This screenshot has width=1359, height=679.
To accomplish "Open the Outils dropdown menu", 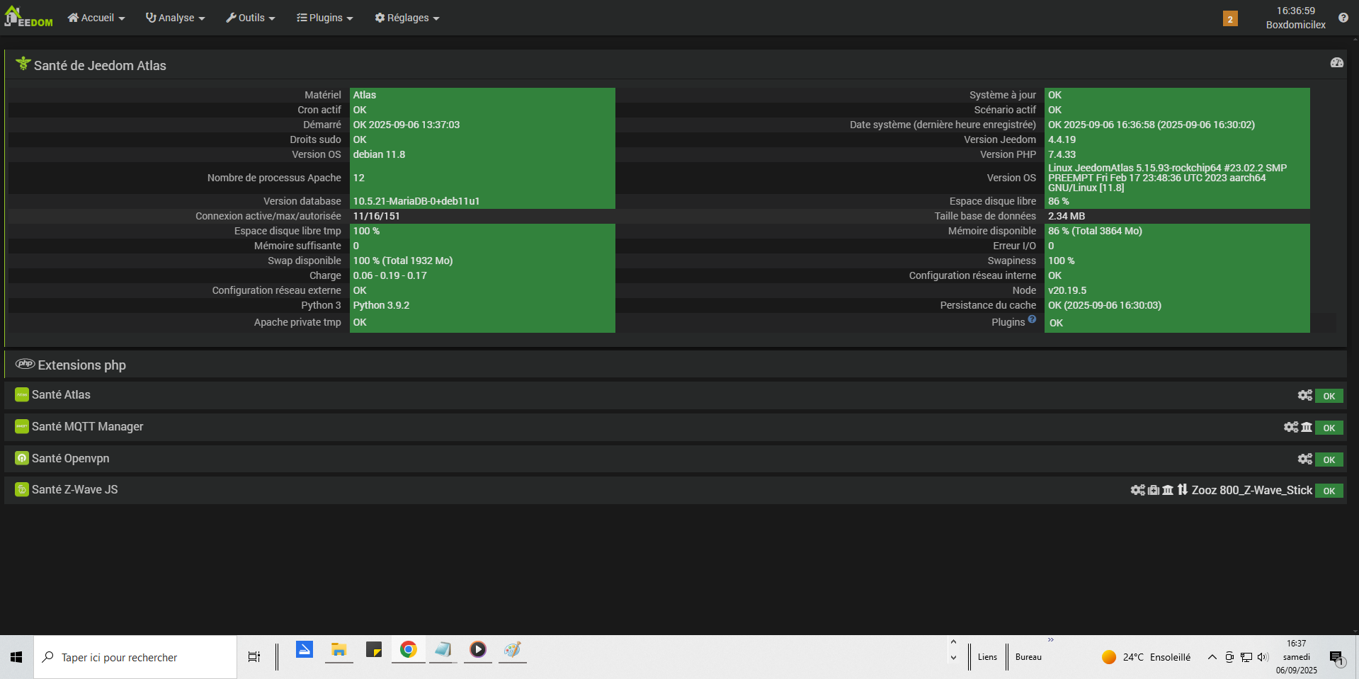I will 251,18.
